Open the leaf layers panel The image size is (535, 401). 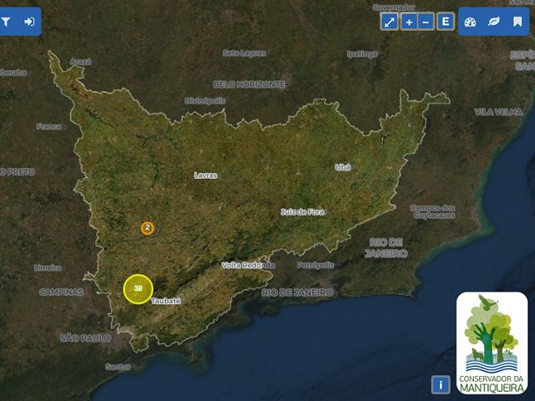[494, 22]
